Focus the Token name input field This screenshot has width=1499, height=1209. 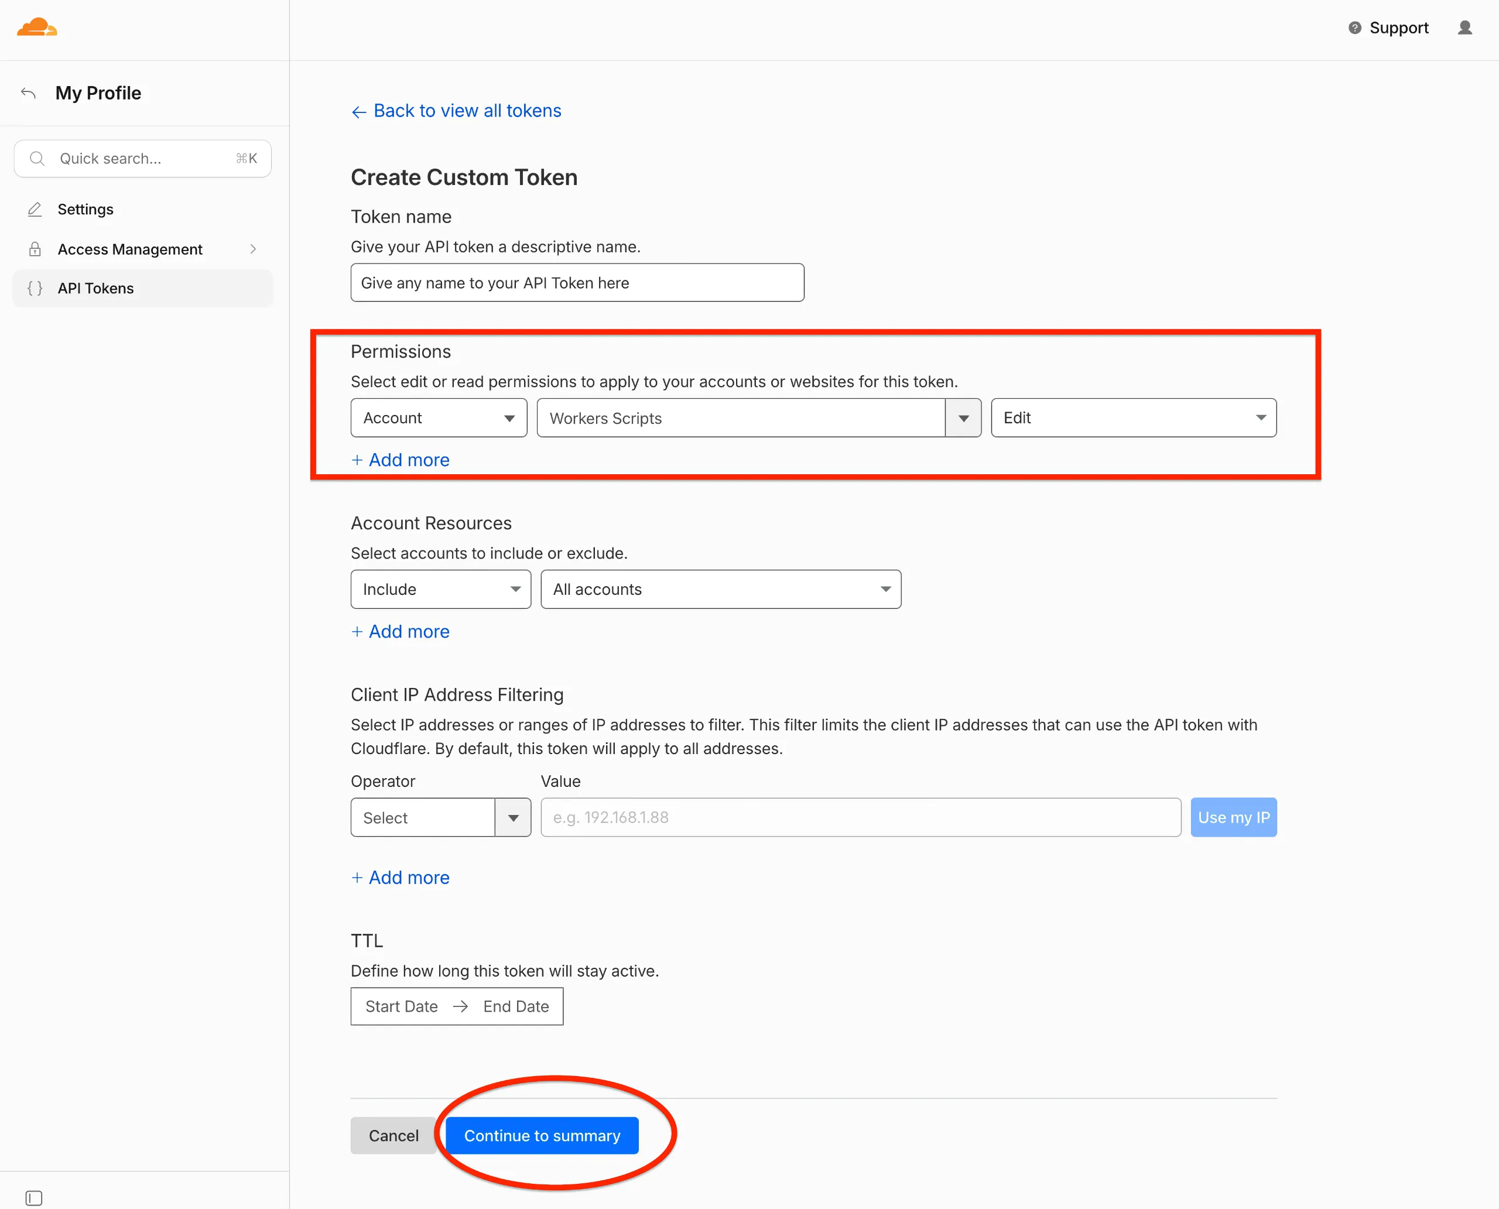(577, 283)
